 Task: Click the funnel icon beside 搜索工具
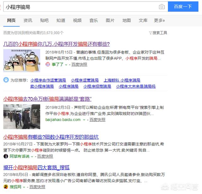point(151,33)
